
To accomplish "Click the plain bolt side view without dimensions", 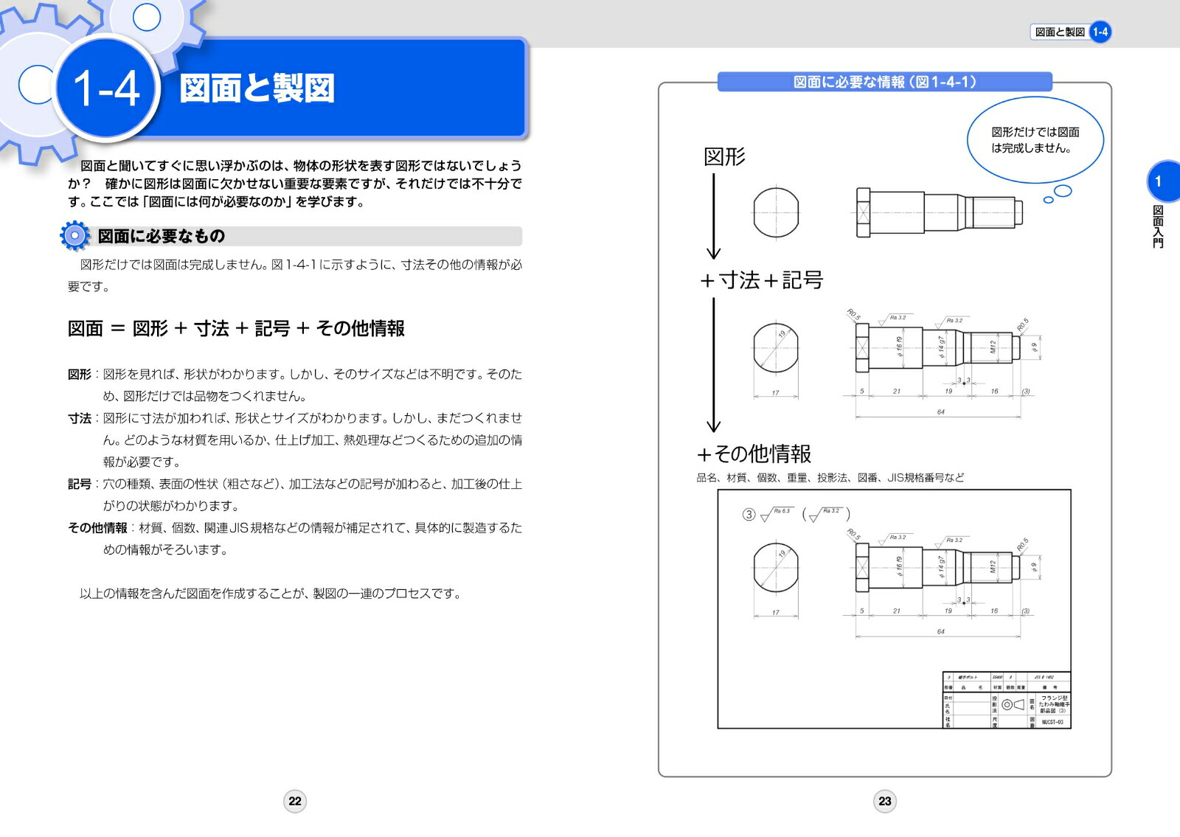I will 939,212.
